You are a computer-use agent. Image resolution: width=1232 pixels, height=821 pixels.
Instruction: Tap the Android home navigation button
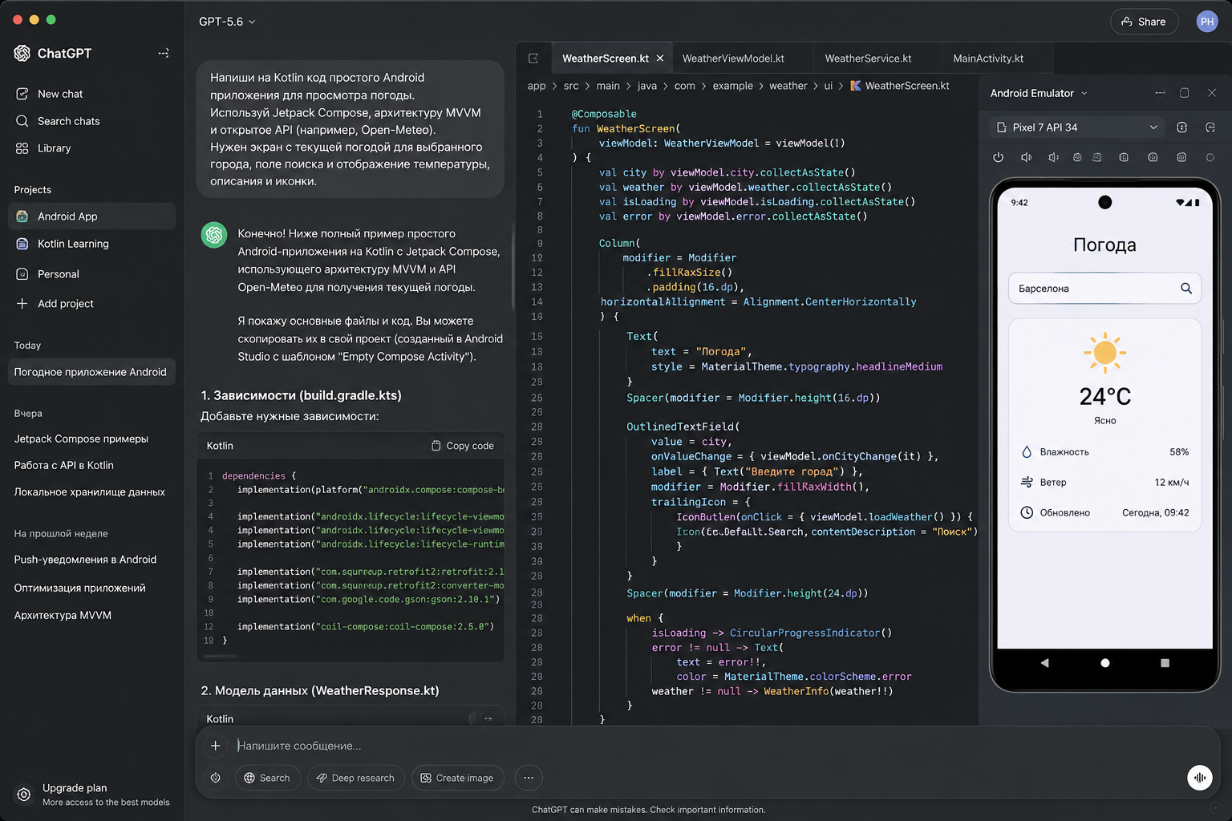pyautogui.click(x=1105, y=663)
